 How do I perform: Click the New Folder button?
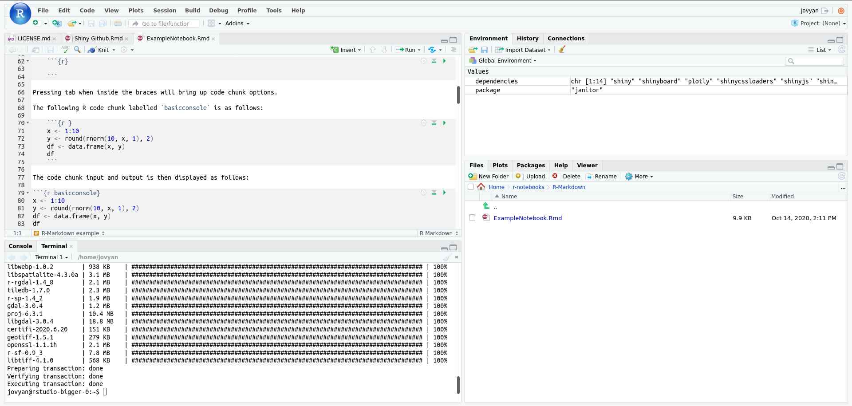pos(489,176)
